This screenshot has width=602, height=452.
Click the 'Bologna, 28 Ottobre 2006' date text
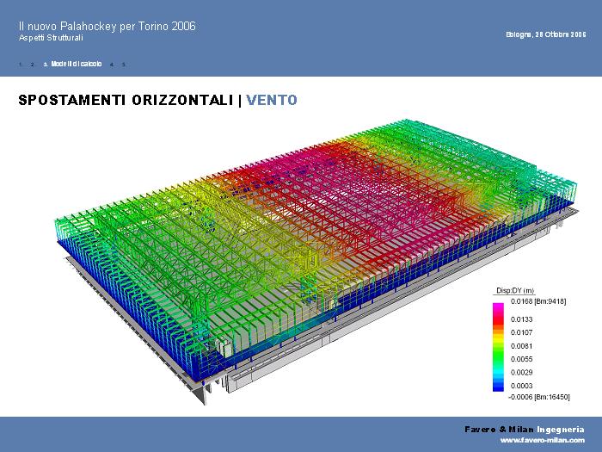[x=547, y=34]
